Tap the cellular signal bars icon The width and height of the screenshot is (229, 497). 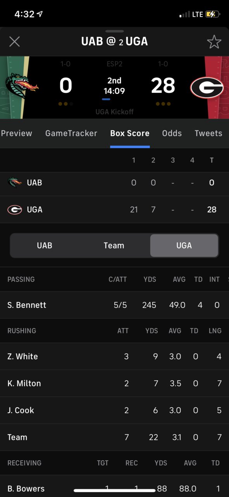[x=184, y=15]
